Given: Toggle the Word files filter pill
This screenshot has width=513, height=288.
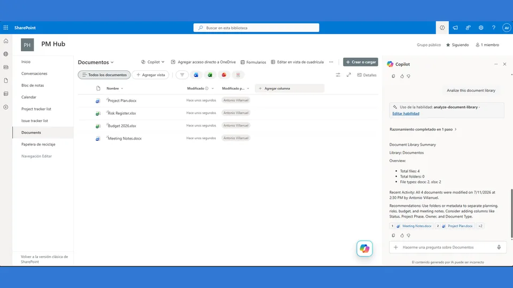Looking at the screenshot, I should coord(196,75).
